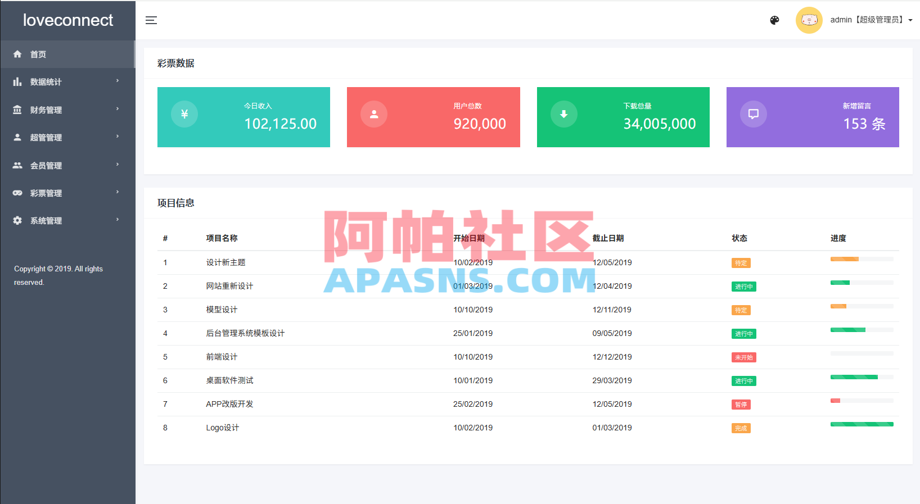This screenshot has width=920, height=504.
Task: Expand the 会员管理 submenu arrow
Action: pos(118,165)
